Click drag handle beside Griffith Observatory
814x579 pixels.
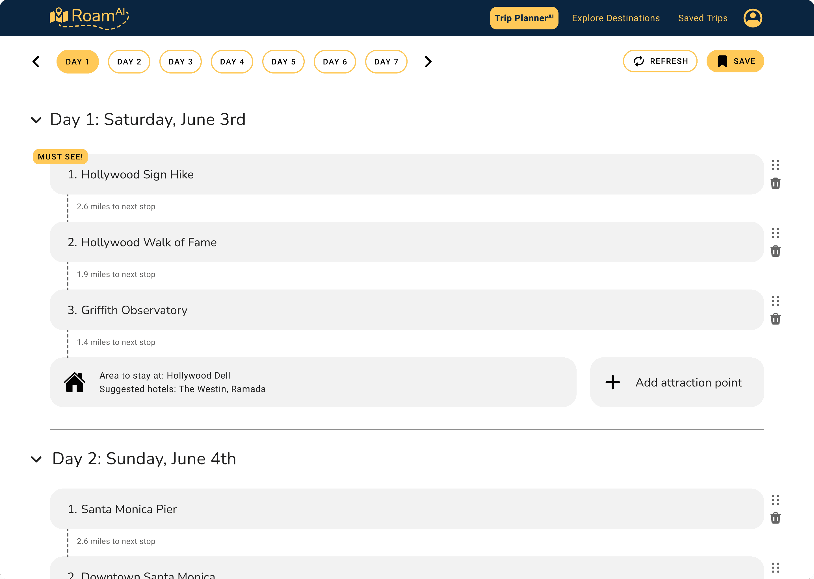[775, 301]
